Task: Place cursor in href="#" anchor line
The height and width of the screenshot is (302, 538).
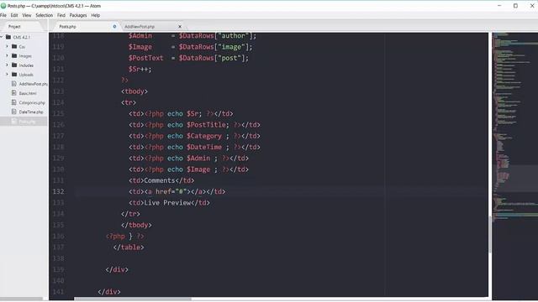Action: point(177,192)
